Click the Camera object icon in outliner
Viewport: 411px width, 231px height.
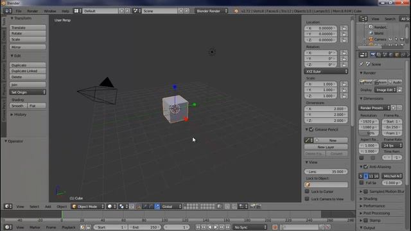tap(371, 39)
